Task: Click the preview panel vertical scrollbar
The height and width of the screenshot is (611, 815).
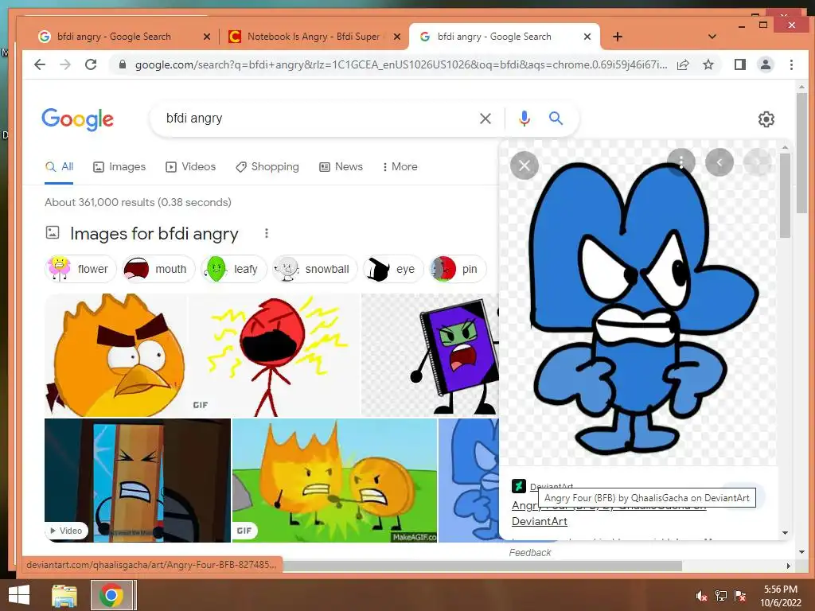Action: click(785, 195)
